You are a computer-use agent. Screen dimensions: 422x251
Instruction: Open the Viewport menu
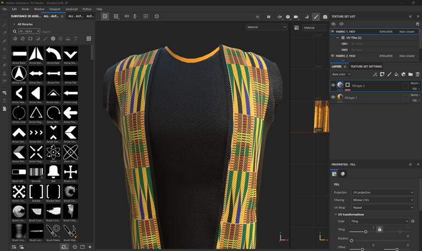coord(55,9)
